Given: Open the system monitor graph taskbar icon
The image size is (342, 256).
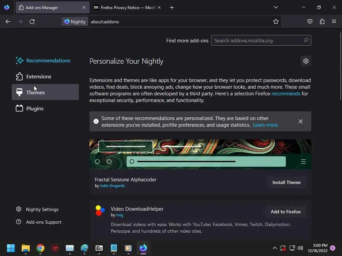Looking at the screenshot, I should (x=70, y=248).
